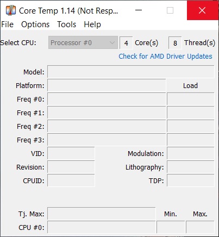The image size is (219, 237).
Task: Open the Options menu
Action: pyautogui.click(x=35, y=24)
